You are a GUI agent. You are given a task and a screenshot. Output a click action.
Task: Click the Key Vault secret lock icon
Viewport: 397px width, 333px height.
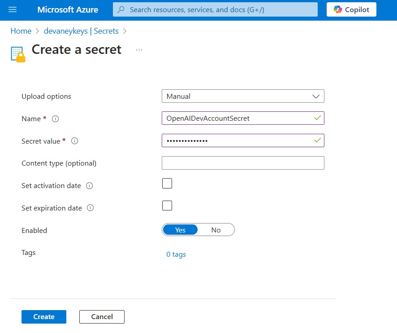(x=18, y=54)
